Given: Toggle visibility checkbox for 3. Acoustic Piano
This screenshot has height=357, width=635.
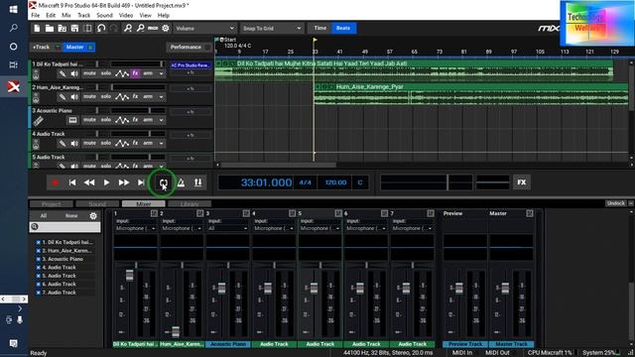Looking at the screenshot, I should 39,259.
